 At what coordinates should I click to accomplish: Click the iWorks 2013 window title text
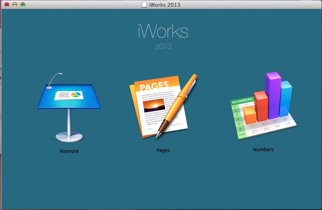[x=165, y=5]
